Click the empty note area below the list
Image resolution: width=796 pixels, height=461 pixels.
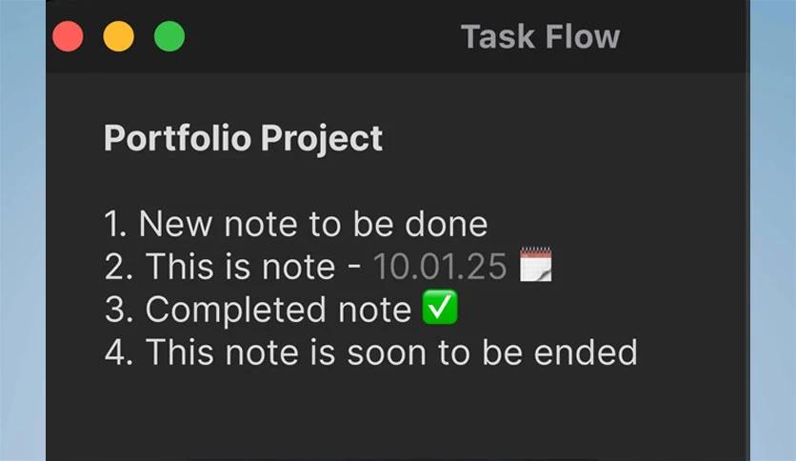(x=397, y=416)
